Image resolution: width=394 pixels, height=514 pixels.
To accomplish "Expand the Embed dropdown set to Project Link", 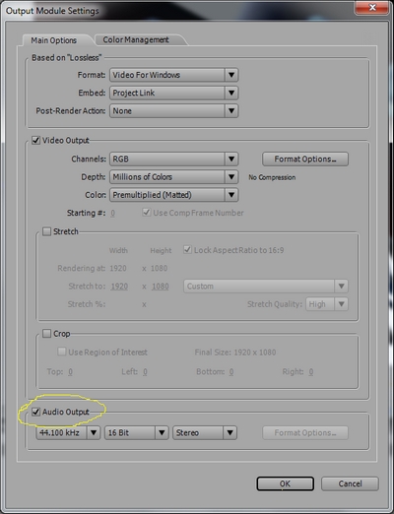I will 173,93.
